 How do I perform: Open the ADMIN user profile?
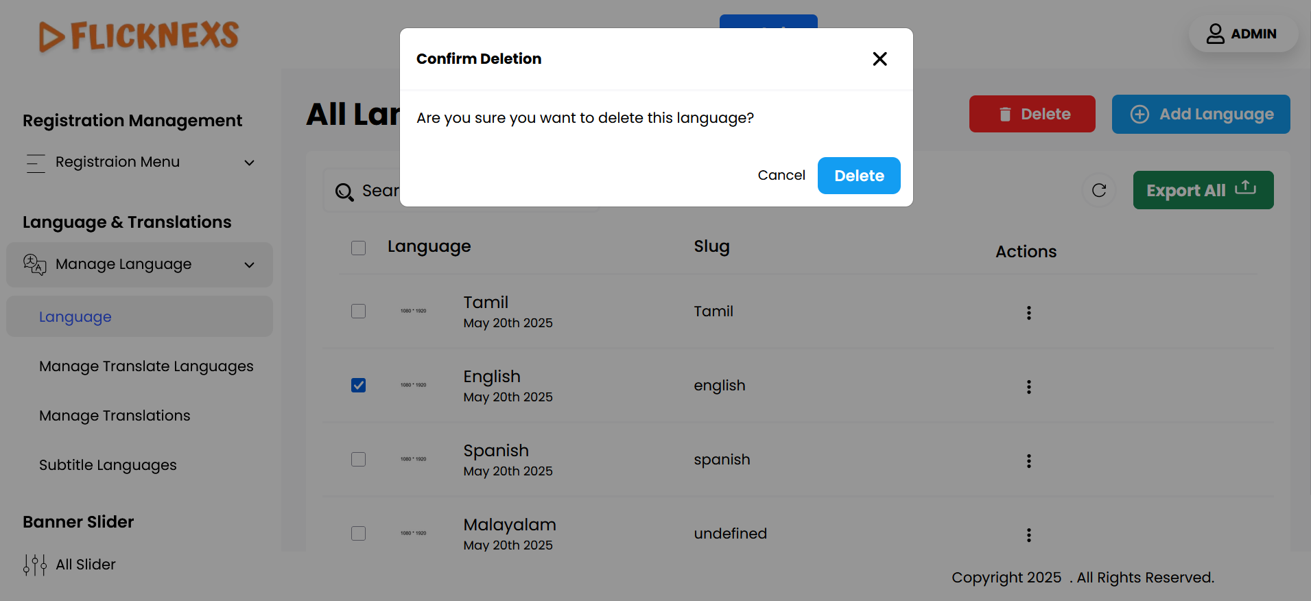(x=1242, y=34)
